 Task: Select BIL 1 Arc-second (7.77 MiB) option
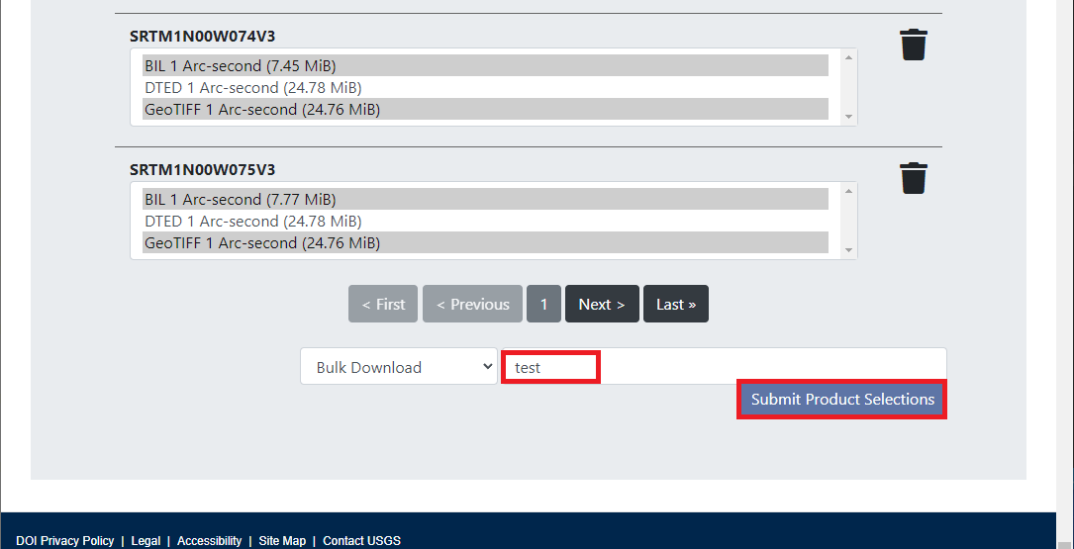486,199
